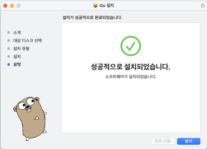
Task: Click the 닫기 button
Action: coord(188,141)
